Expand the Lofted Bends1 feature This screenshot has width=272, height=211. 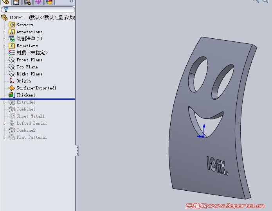[x=5, y=123]
